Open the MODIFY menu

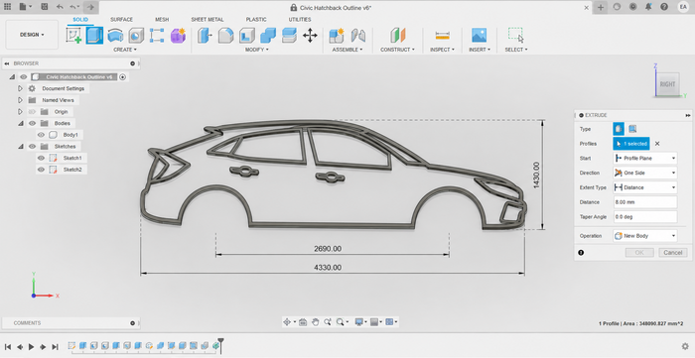256,50
